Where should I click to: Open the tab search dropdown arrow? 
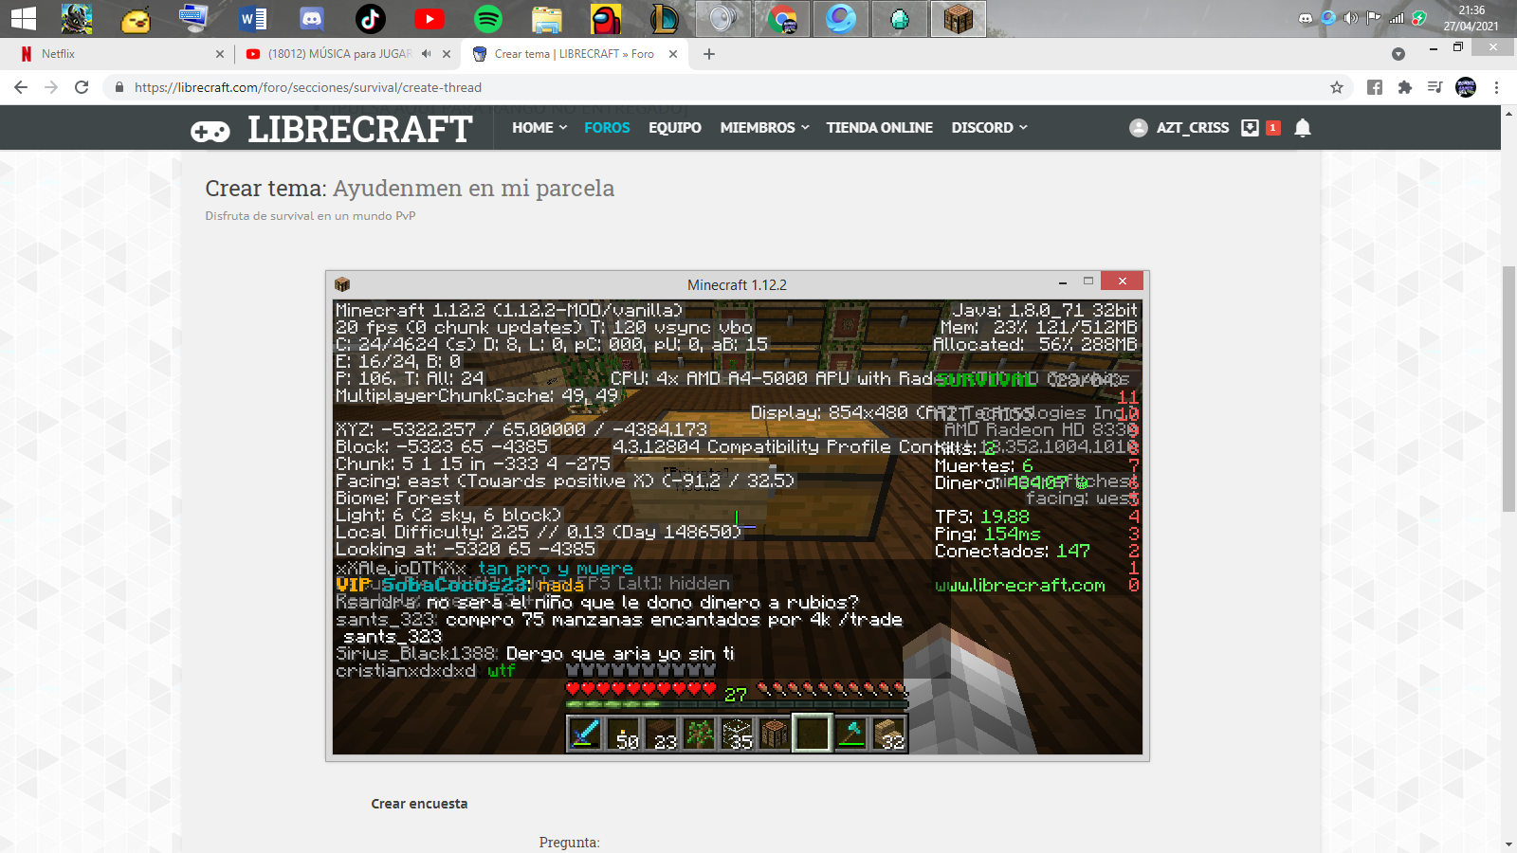point(1398,54)
